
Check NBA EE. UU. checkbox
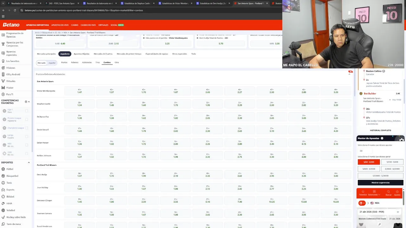pyautogui.click(x=27, y=145)
